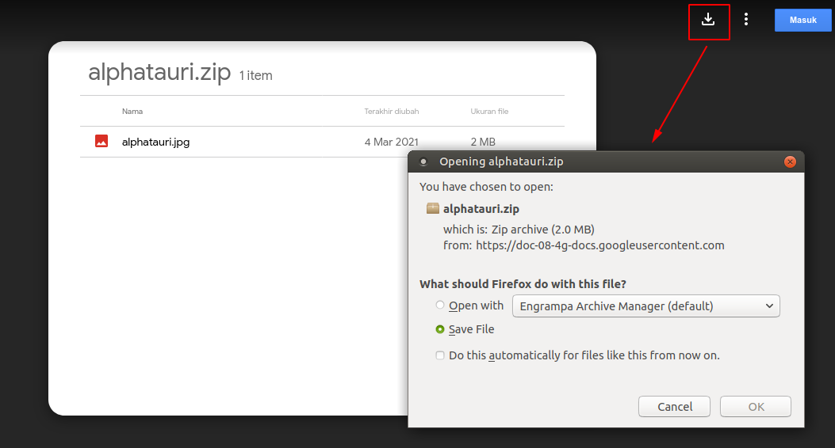Click the zip archive icon in dialog
The width and height of the screenshot is (835, 448).
pos(432,209)
